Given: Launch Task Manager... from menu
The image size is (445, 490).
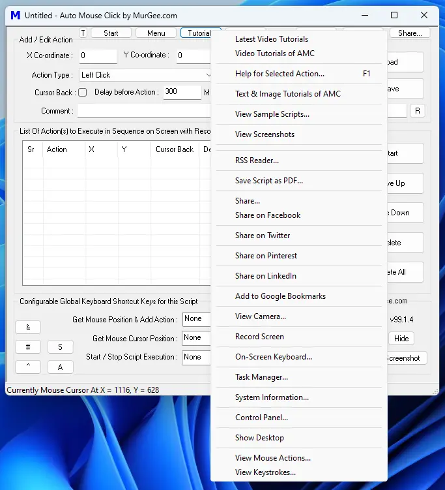Looking at the screenshot, I should [x=261, y=377].
